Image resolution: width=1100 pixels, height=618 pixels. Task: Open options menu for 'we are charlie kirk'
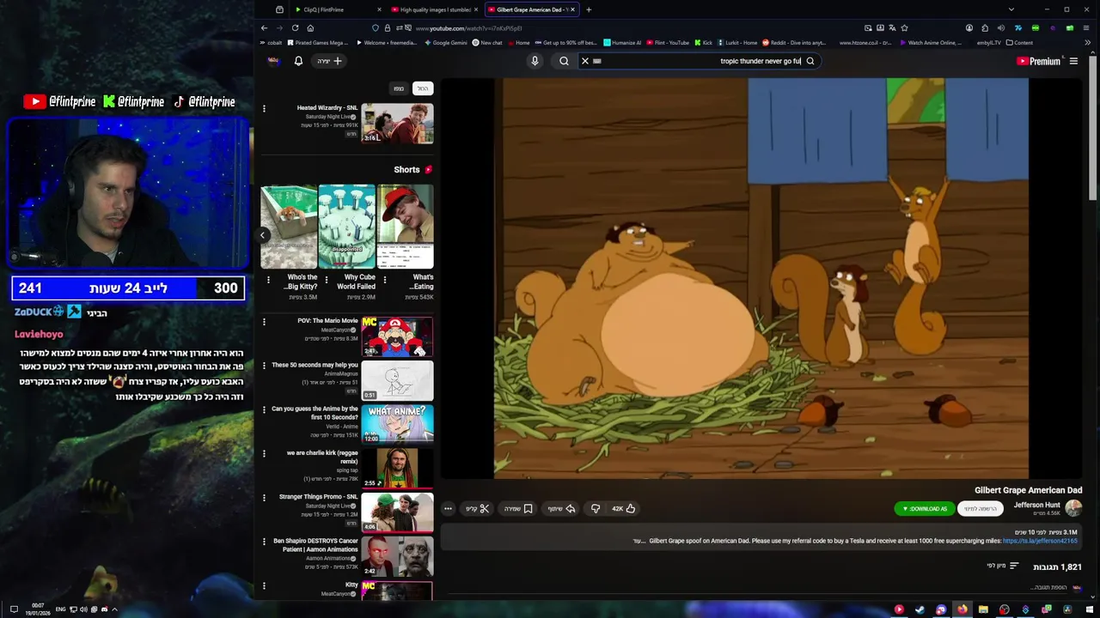[x=264, y=453]
